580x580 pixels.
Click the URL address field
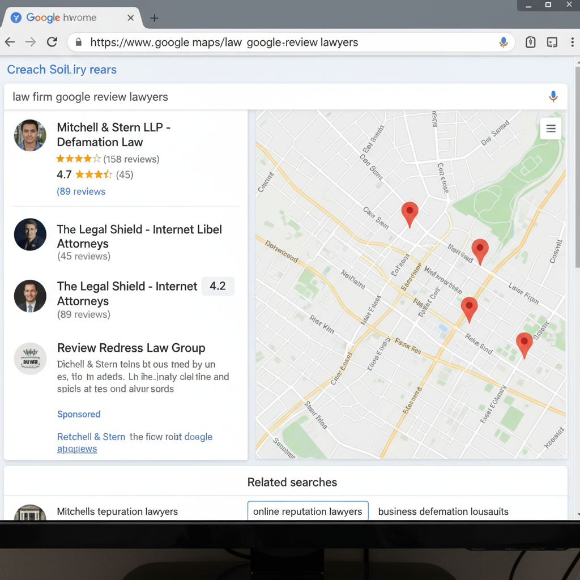pyautogui.click(x=291, y=42)
